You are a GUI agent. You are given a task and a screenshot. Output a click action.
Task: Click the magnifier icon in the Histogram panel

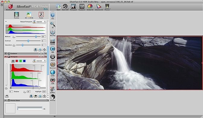click(40, 96)
